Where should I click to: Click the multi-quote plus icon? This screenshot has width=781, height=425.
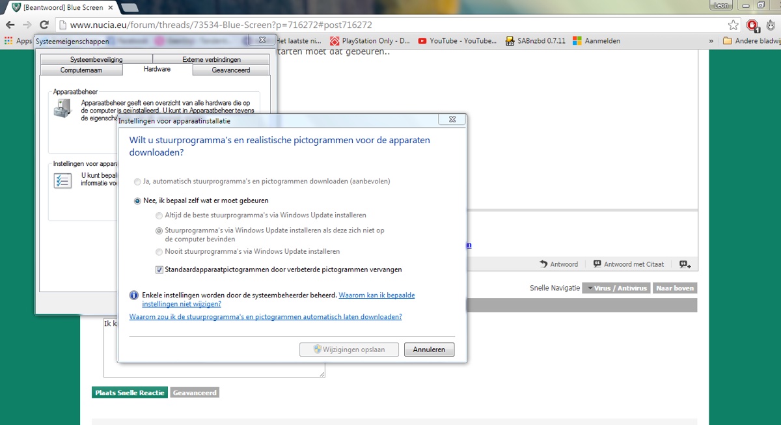pyautogui.click(x=685, y=264)
